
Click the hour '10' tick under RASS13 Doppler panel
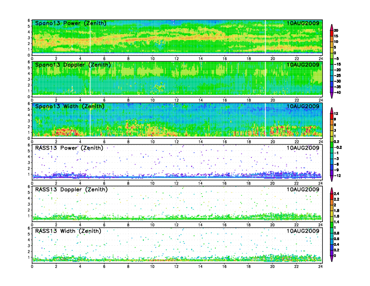tap(152, 225)
